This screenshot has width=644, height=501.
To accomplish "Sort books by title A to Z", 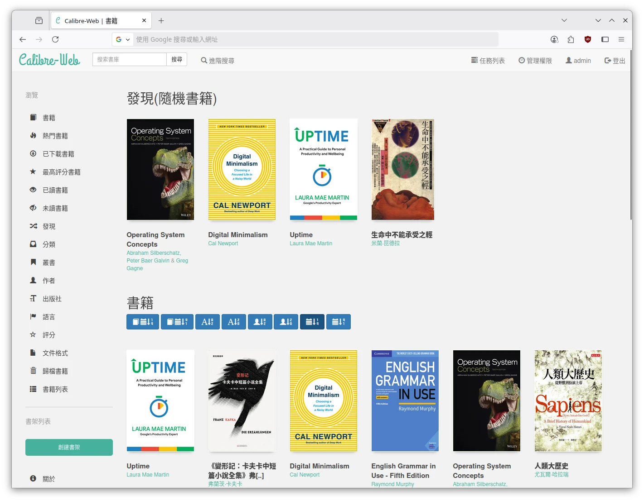I will click(x=207, y=322).
